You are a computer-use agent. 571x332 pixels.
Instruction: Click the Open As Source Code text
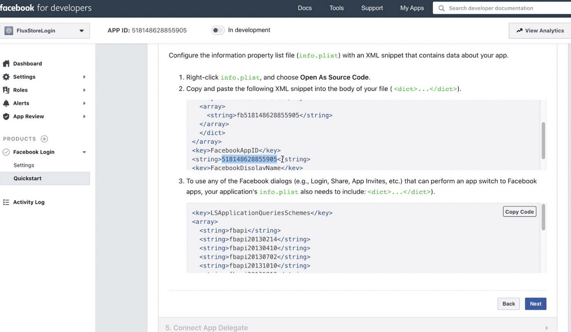coord(334,77)
